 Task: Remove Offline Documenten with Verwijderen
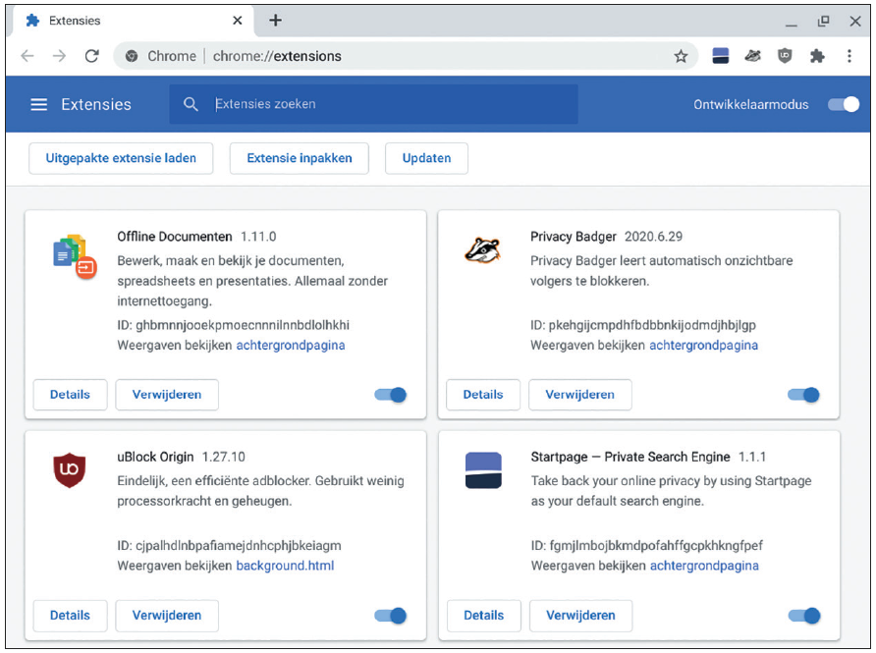click(x=167, y=395)
